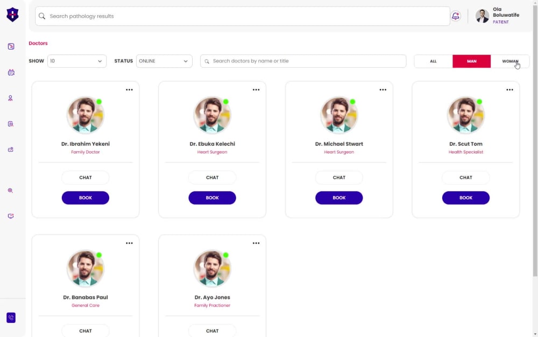The image size is (538, 337).
Task: Open the SHOW results count dropdown
Action: tap(77, 61)
